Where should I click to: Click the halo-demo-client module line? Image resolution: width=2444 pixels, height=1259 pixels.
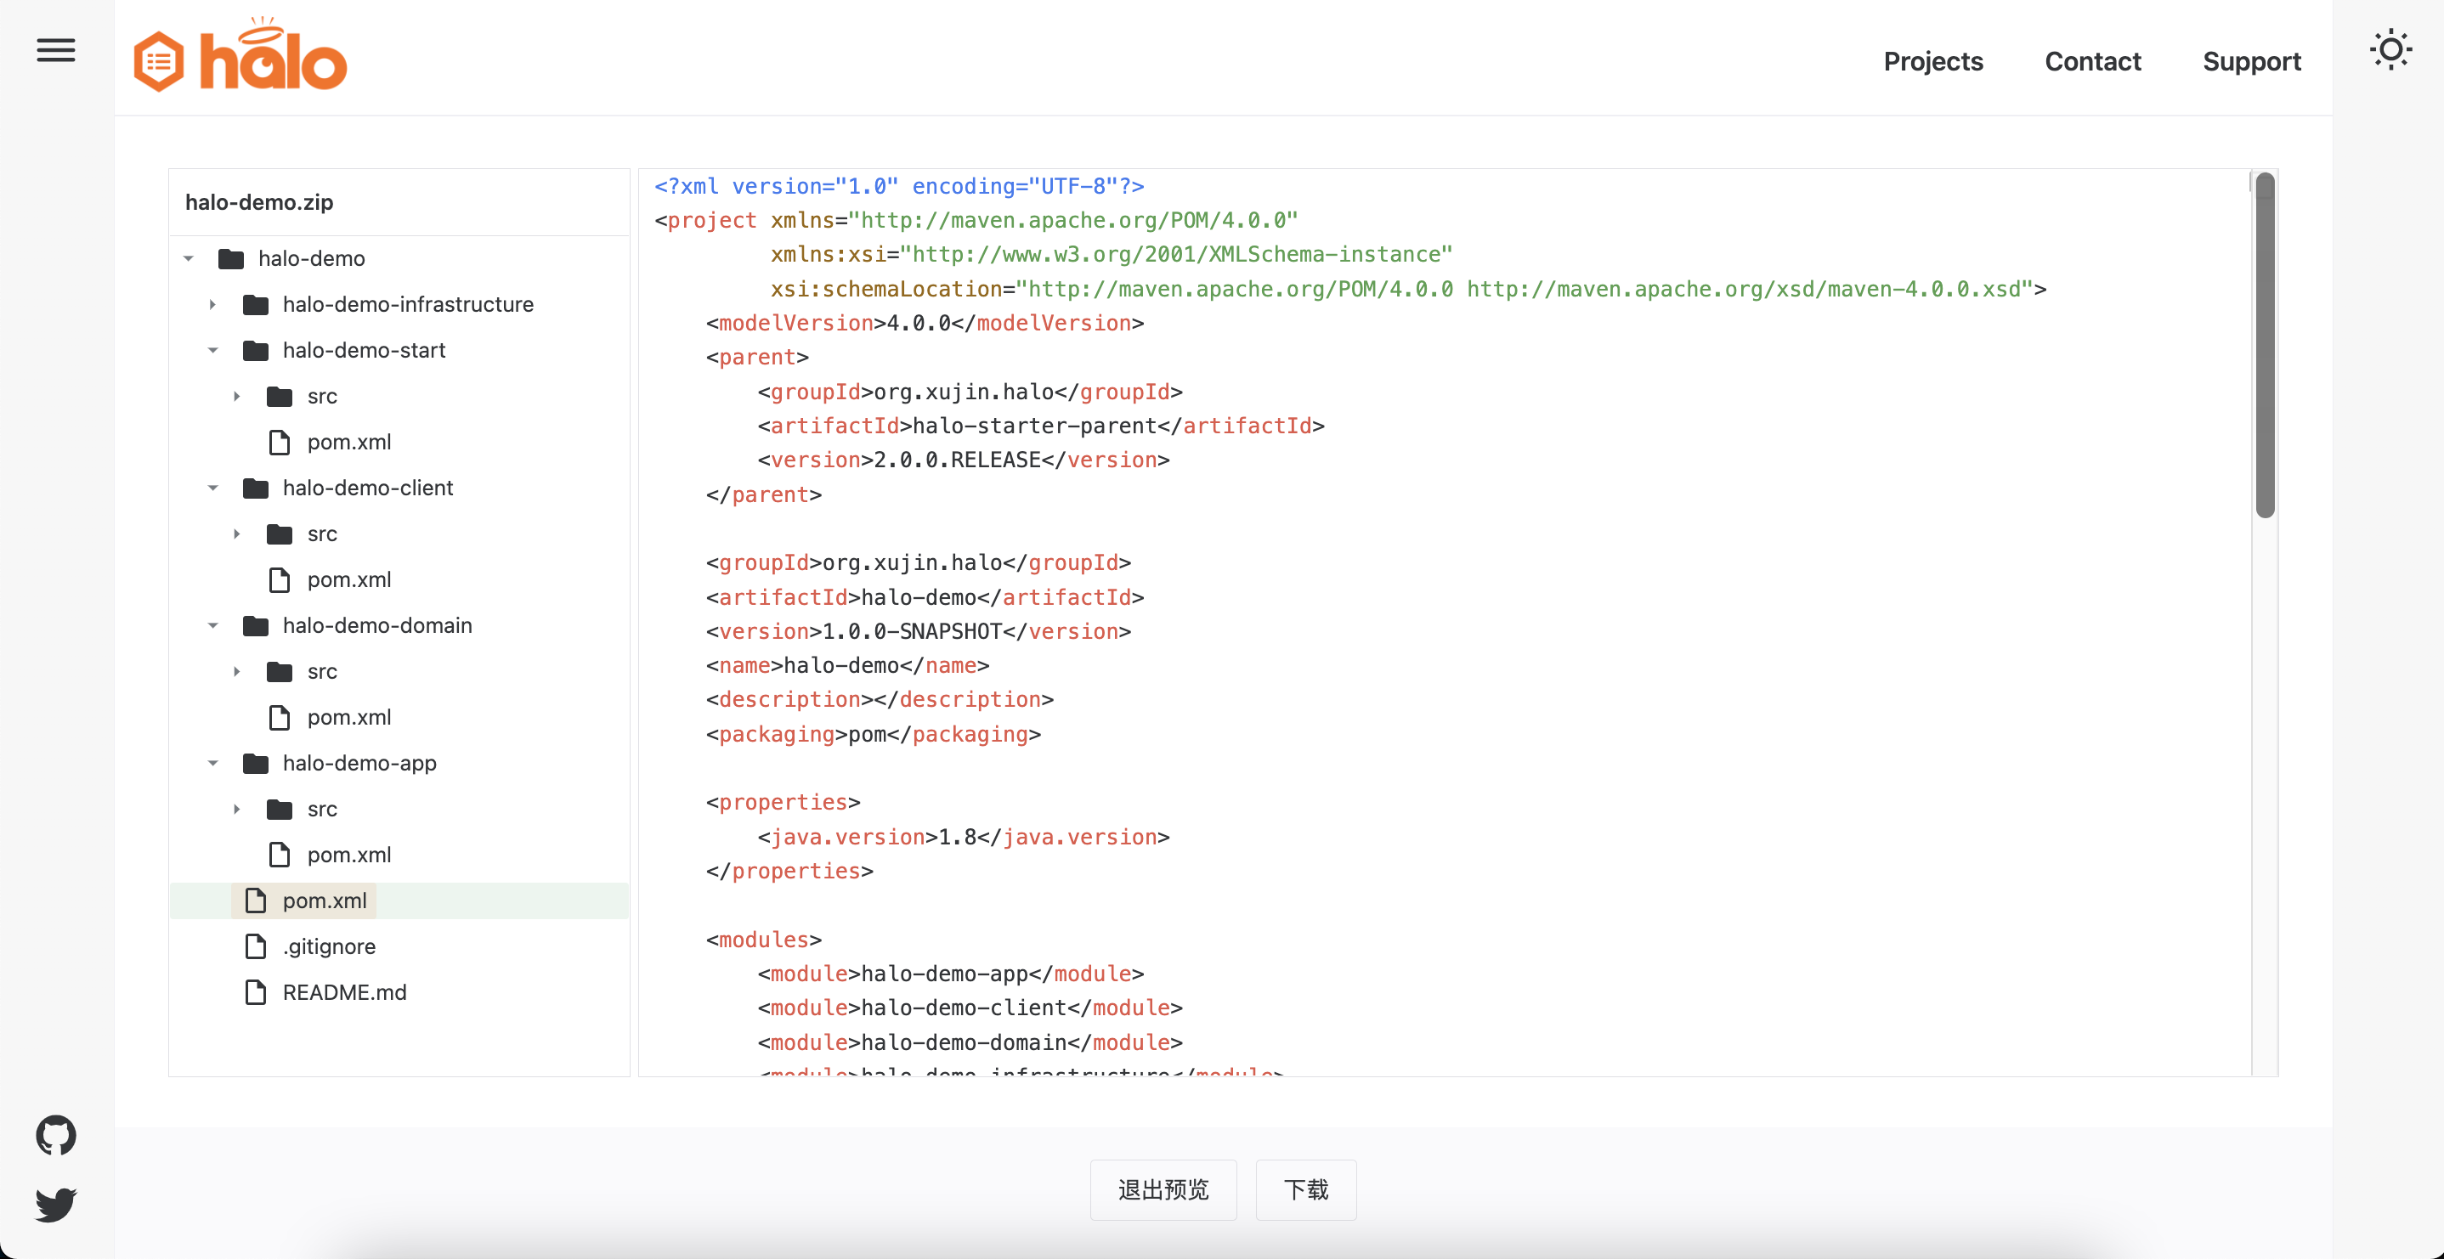(x=970, y=1008)
